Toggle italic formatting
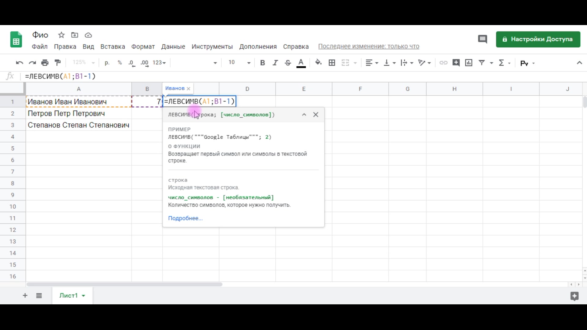This screenshot has height=330, width=587. 275,63
